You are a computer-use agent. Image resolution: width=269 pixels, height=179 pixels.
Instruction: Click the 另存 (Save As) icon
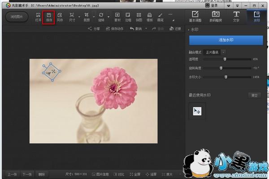point(60,17)
